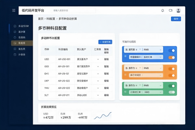Expand the exchange-rate dropdown in the YHU row
Image resolution: width=195 pixels, height=130 pixels.
point(98,88)
